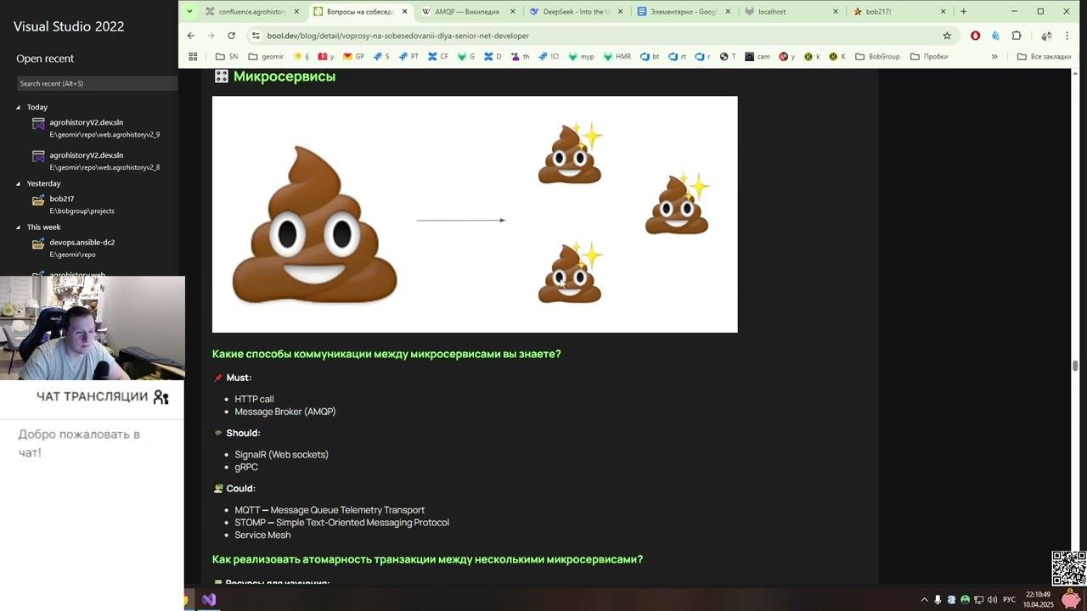Select Message Broker (AMQP) list item
Image resolution: width=1087 pixels, height=611 pixels.
(x=285, y=412)
